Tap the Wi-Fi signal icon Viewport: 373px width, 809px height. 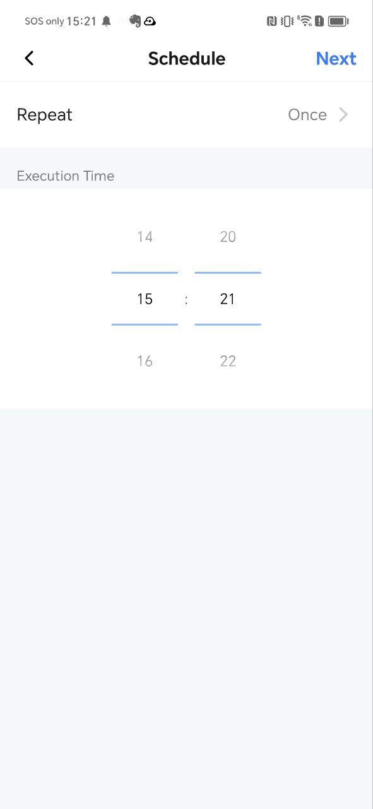click(x=304, y=21)
